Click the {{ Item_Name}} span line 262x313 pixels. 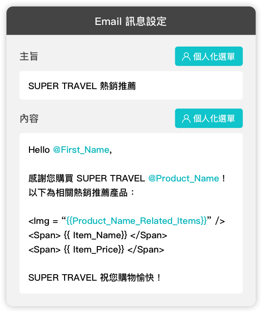coord(98,235)
